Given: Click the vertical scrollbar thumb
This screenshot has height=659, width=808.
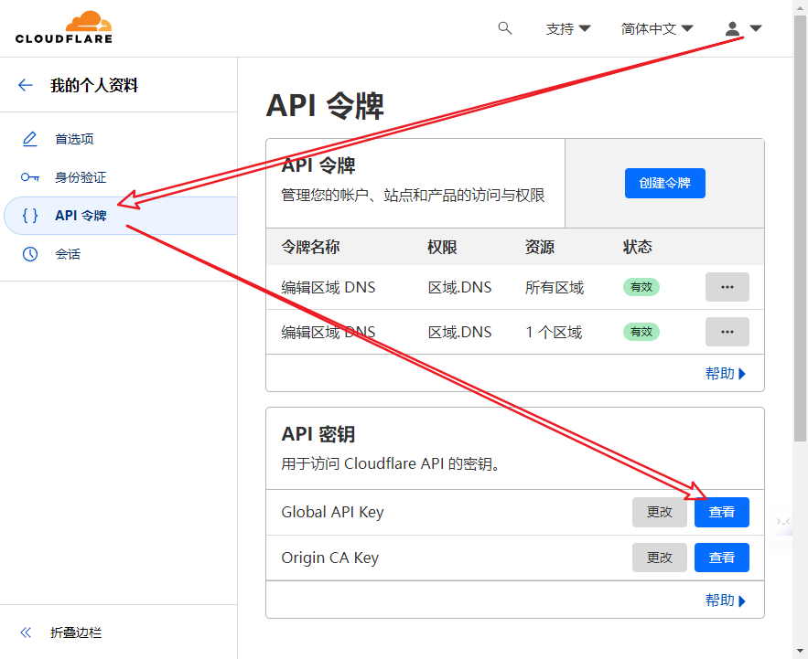Looking at the screenshot, I should (x=800, y=227).
